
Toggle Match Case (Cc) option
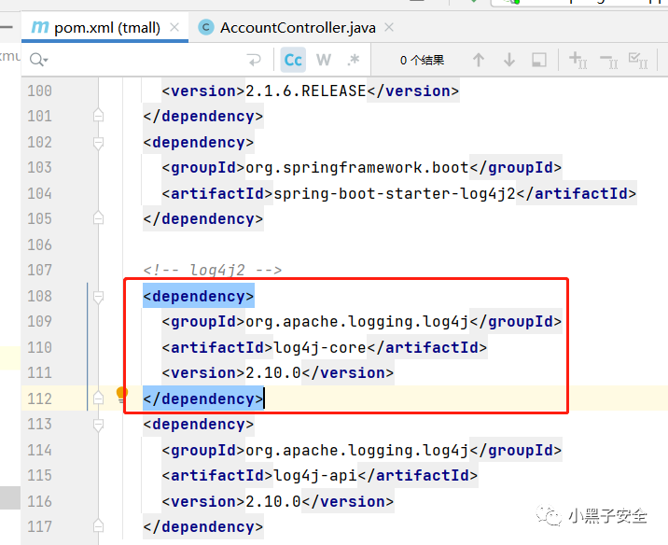click(293, 60)
